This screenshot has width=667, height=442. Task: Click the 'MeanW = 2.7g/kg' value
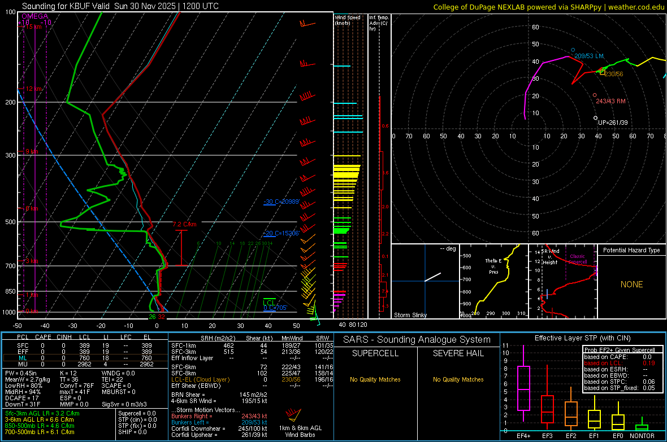pyautogui.click(x=27, y=379)
